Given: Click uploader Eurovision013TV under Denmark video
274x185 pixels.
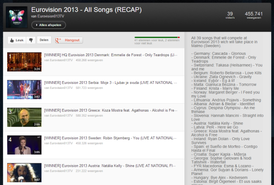Looking at the screenshot, I should (61, 60).
